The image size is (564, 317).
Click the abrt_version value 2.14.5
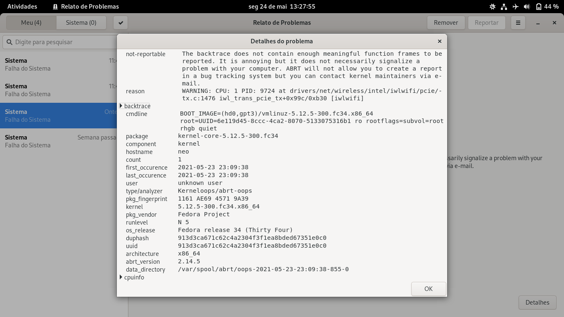tap(189, 261)
